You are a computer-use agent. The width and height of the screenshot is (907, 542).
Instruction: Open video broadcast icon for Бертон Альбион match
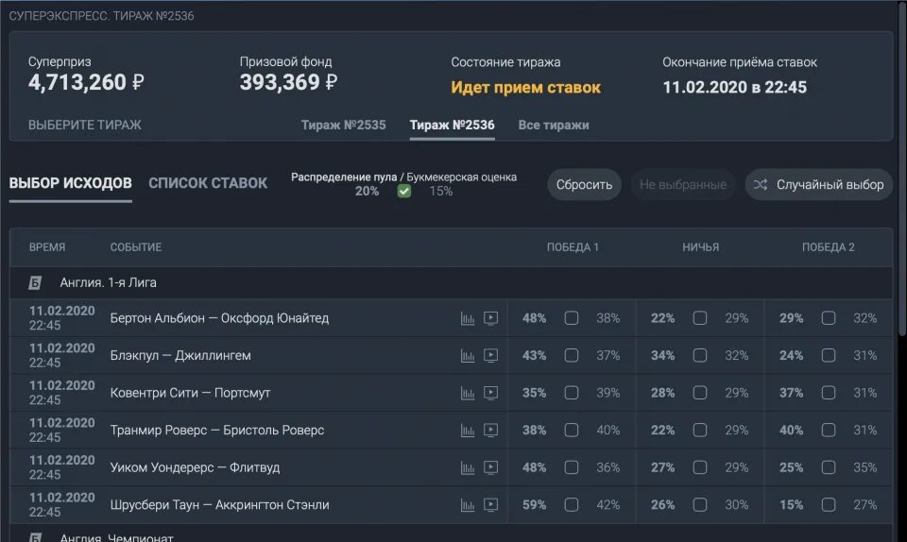(490, 318)
